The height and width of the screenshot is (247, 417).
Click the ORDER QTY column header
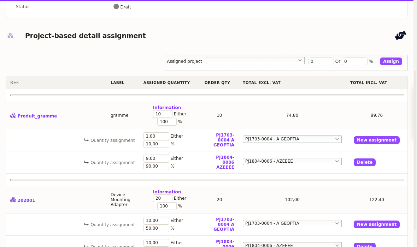(x=217, y=83)
